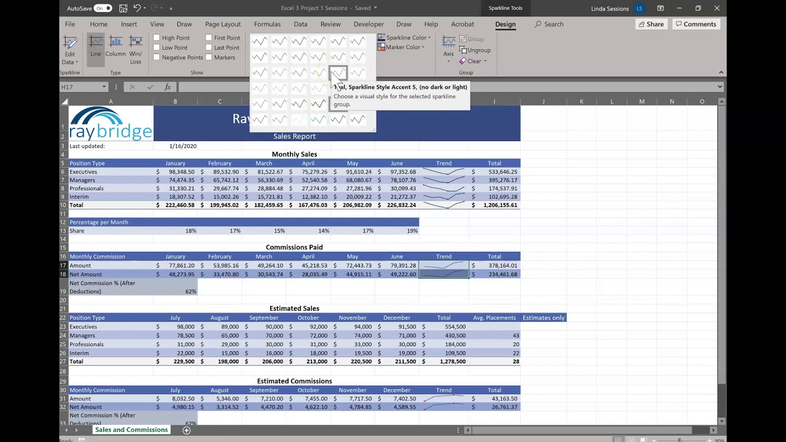Toggle the AutoSave switch
The image size is (786, 442).
103,8
